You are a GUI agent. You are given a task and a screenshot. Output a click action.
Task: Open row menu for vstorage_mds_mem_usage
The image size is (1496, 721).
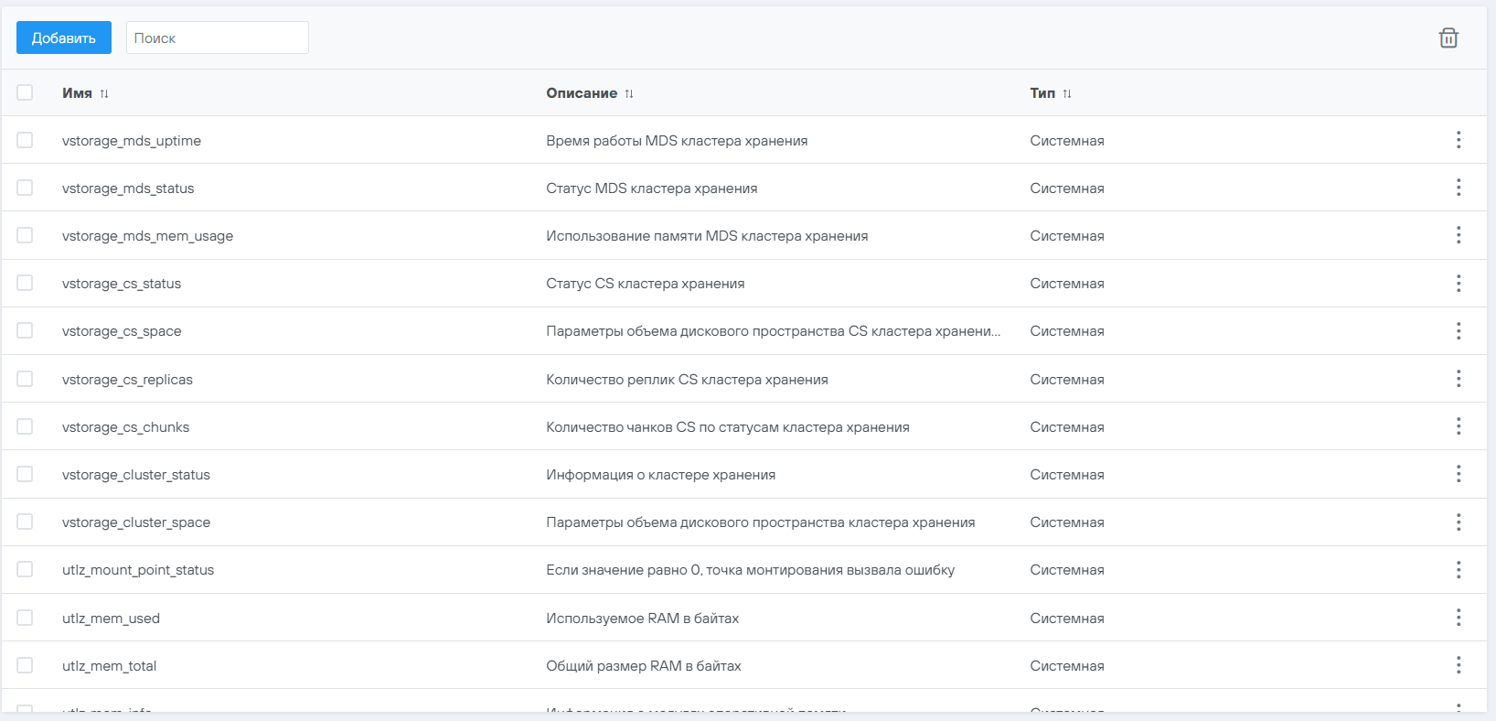tap(1459, 235)
